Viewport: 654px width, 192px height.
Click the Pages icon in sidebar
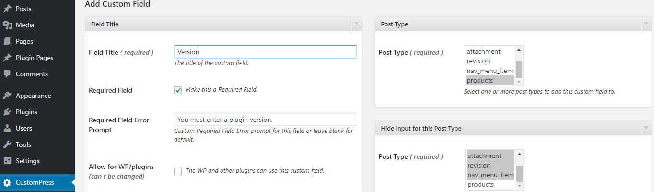[x=7, y=41]
